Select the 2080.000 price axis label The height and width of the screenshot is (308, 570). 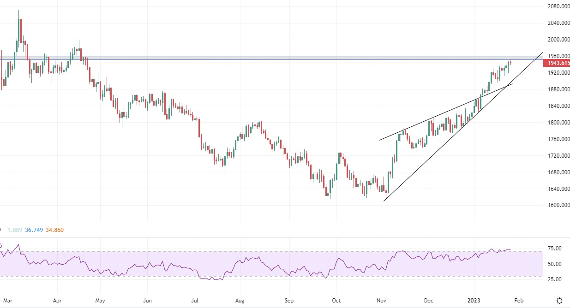click(x=557, y=6)
